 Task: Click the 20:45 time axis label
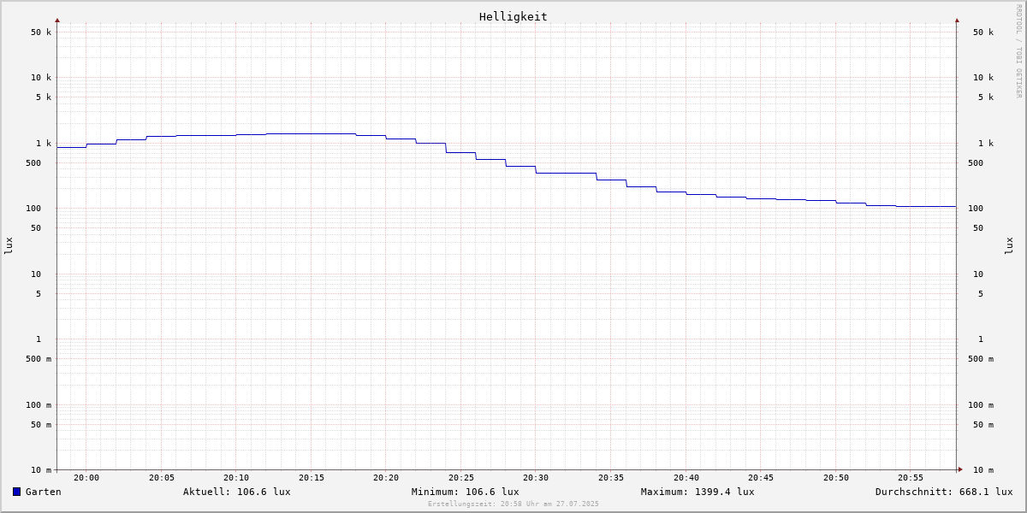click(761, 478)
